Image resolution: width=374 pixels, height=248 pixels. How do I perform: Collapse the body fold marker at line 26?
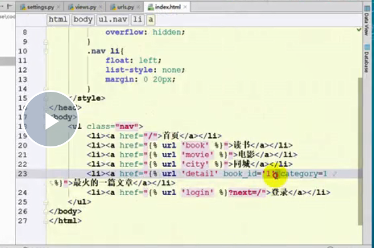(x=46, y=212)
